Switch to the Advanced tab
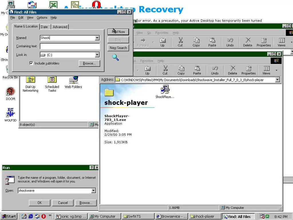Image resolution: width=293 pixels, height=220 pixels. 60,27
